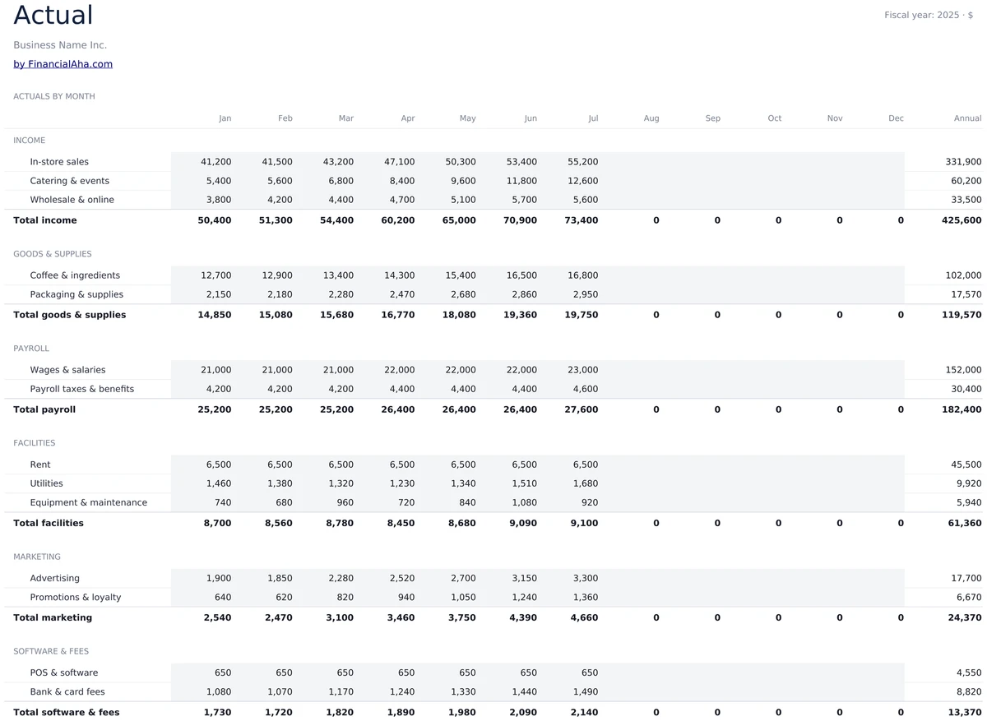The width and height of the screenshot is (987, 721).
Task: Click Payroll taxes & benefits Jul cell 4,600
Action: point(569,389)
